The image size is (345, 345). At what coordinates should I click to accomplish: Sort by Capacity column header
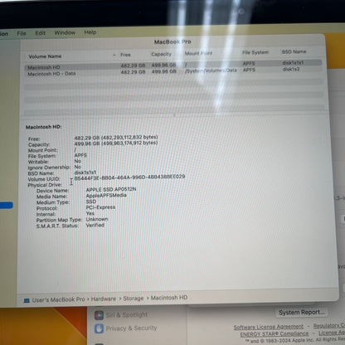pos(162,54)
